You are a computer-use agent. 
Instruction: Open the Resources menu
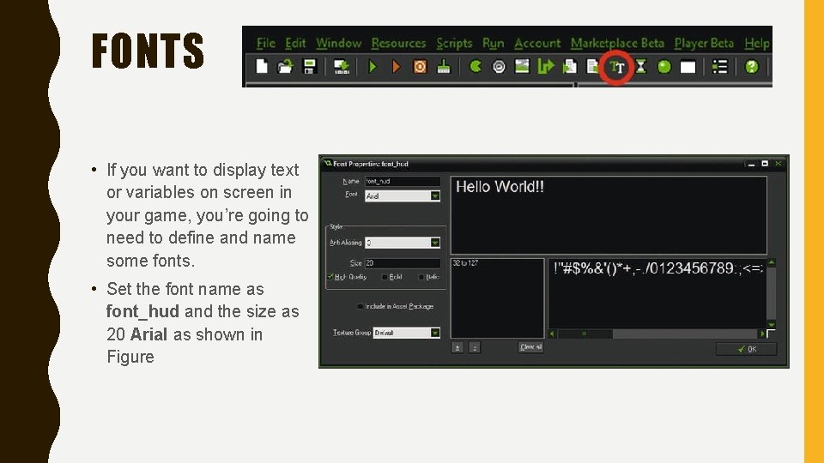[398, 43]
